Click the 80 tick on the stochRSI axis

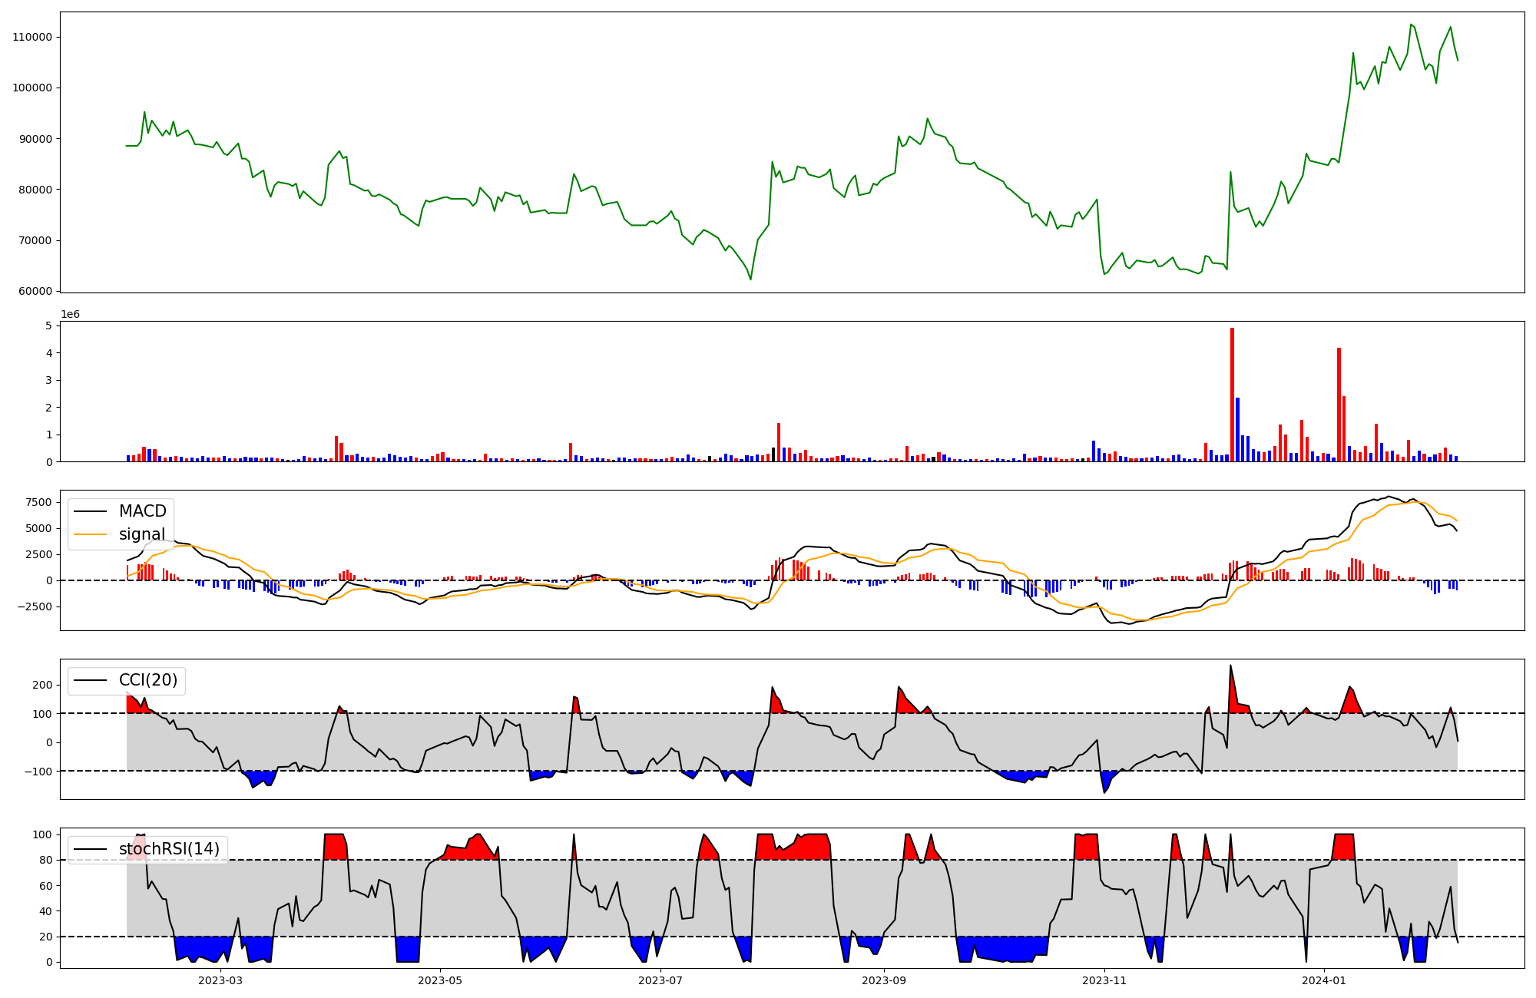(x=46, y=860)
